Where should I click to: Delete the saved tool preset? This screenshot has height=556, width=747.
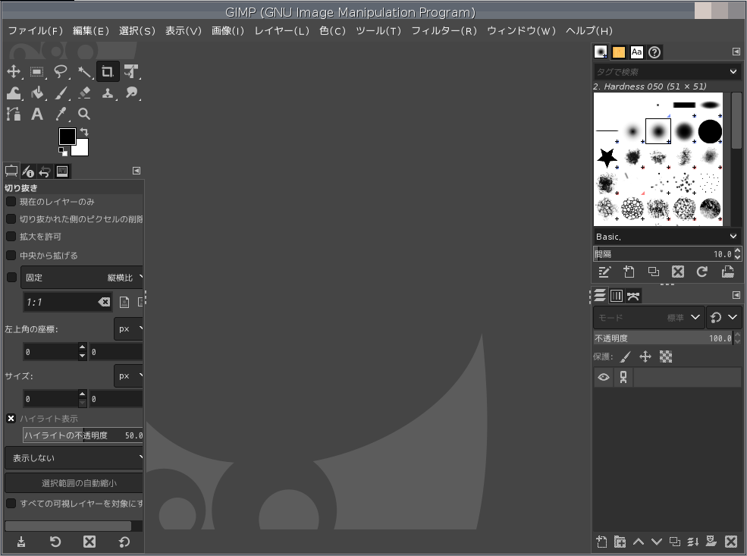[89, 542]
